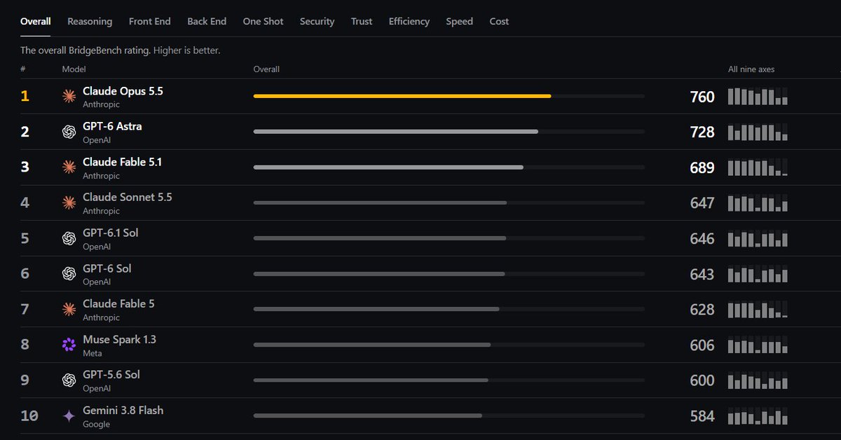This screenshot has height=440, width=841.
Task: Click the OpenAI logo beside GPT-6 Sol
Action: [69, 273]
